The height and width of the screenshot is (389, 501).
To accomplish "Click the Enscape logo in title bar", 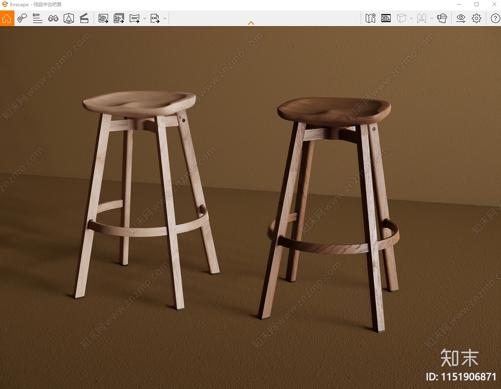I will pyautogui.click(x=5, y=4).
